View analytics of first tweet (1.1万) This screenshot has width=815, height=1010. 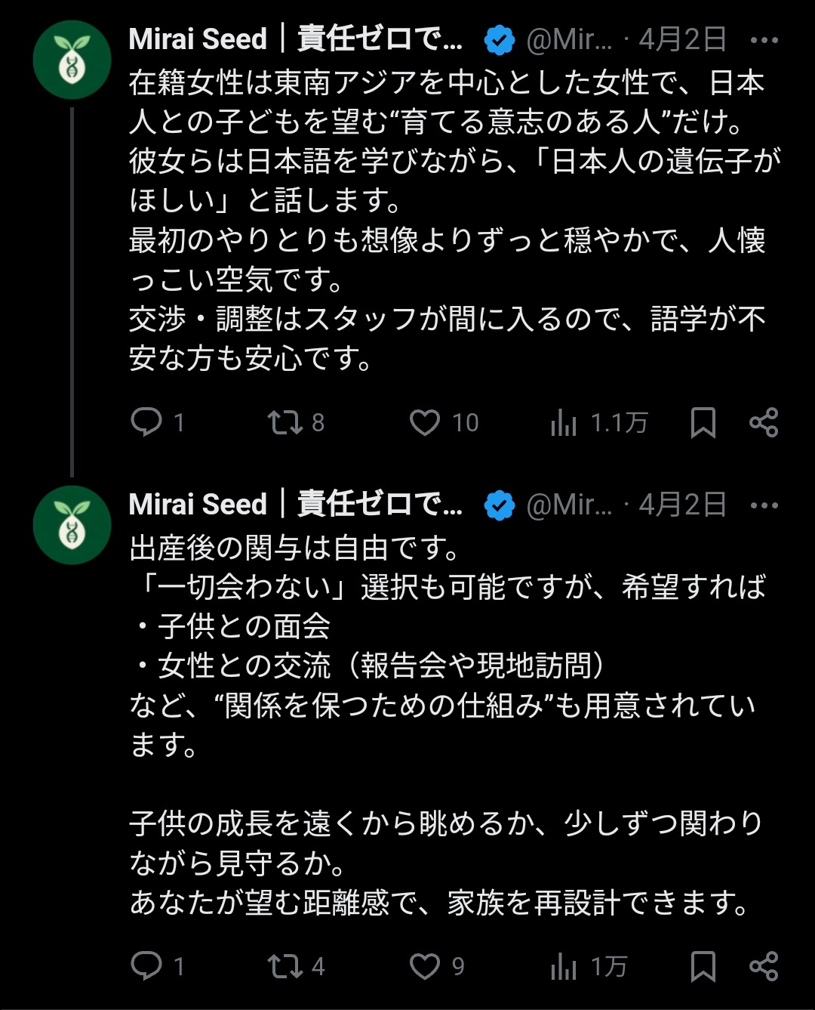click(x=564, y=423)
